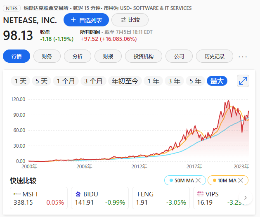Open the 历史记录 tab
Image resolution: width=260 pixels, height=217 pixels.
pos(214,56)
